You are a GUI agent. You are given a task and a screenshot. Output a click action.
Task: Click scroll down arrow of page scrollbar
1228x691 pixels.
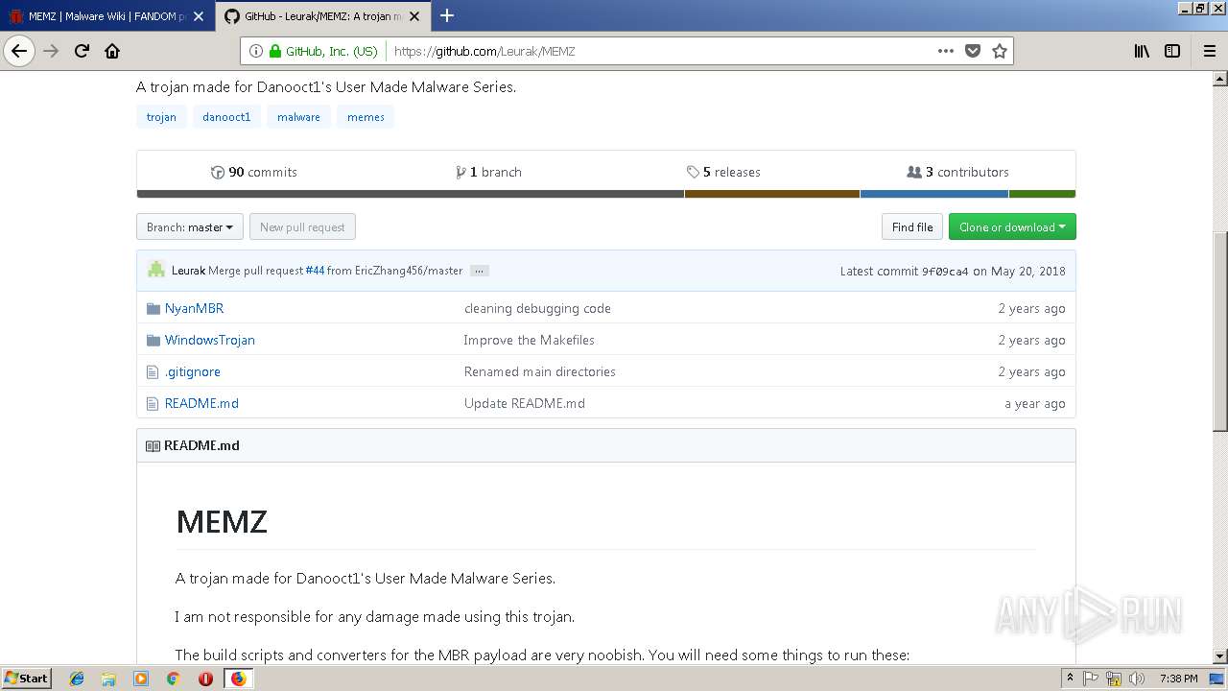[x=1219, y=656]
